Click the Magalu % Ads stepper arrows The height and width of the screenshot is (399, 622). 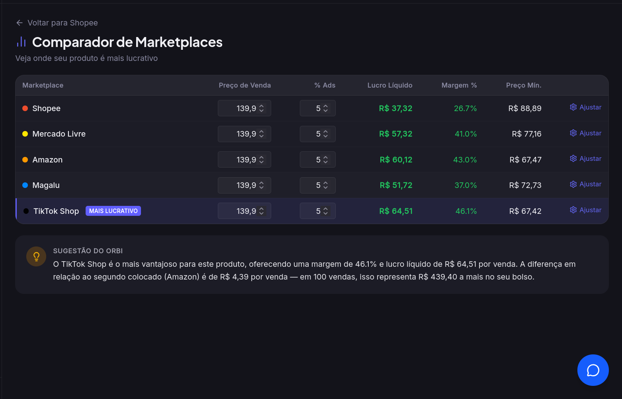[x=326, y=185]
